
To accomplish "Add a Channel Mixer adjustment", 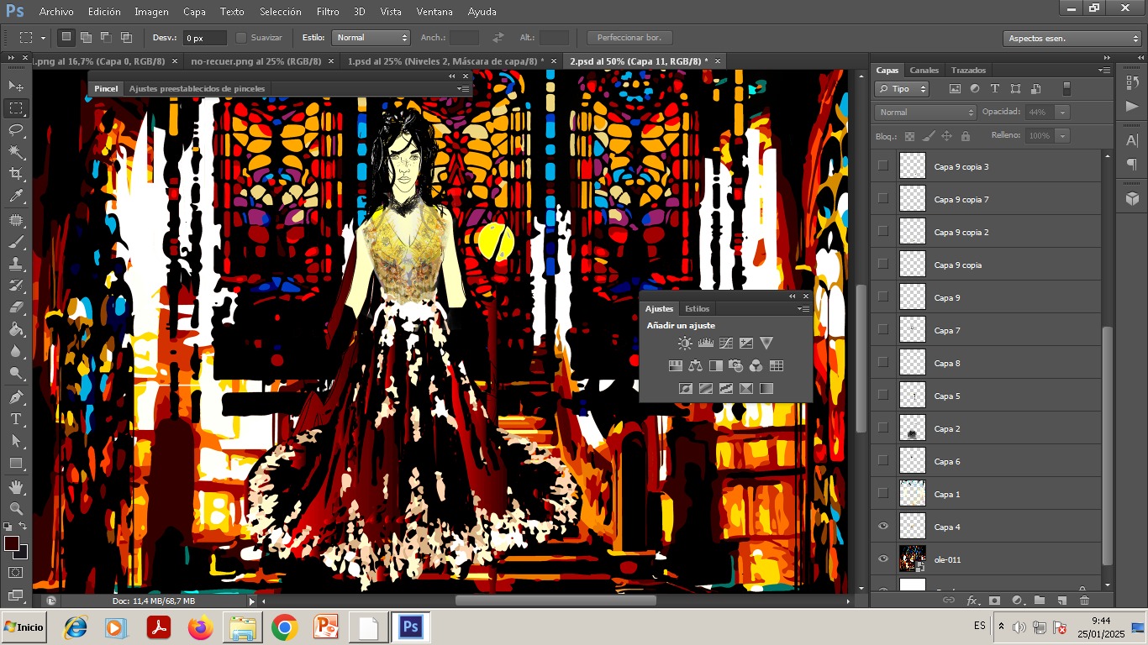I will (756, 365).
